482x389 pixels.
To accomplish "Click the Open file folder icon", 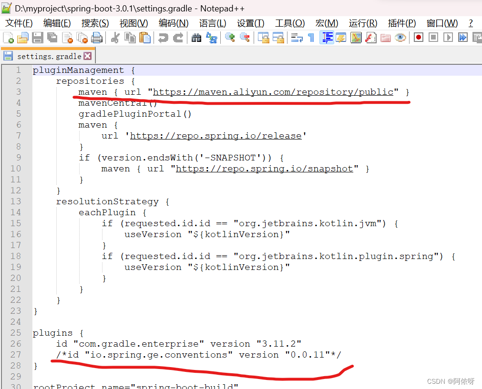I will (23, 38).
